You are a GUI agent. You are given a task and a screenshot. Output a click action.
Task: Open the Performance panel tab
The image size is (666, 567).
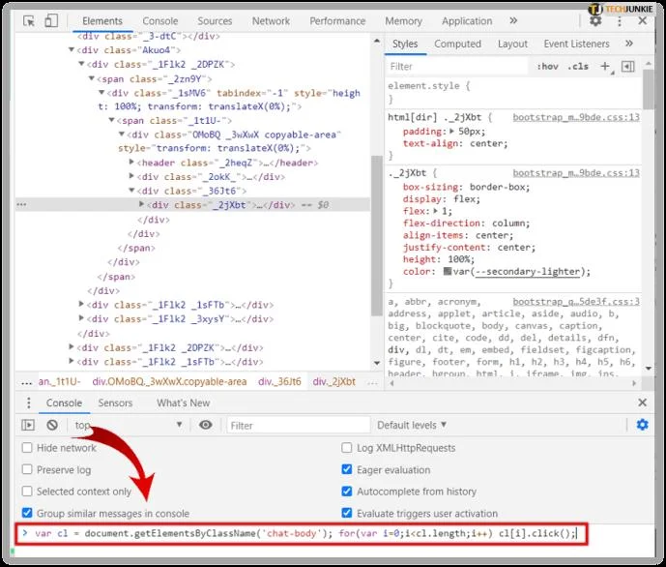(x=337, y=21)
